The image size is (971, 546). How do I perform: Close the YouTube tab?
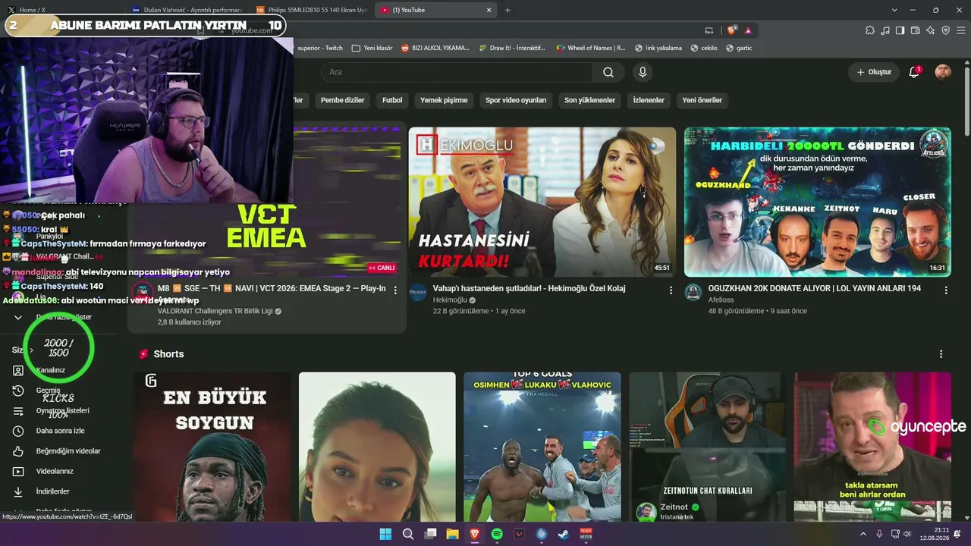point(489,10)
